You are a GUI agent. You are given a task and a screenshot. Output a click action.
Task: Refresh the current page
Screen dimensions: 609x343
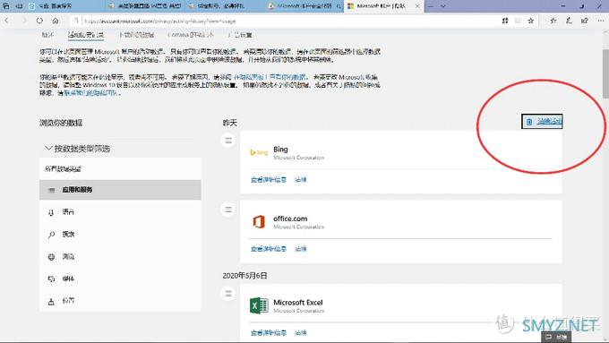pos(39,21)
